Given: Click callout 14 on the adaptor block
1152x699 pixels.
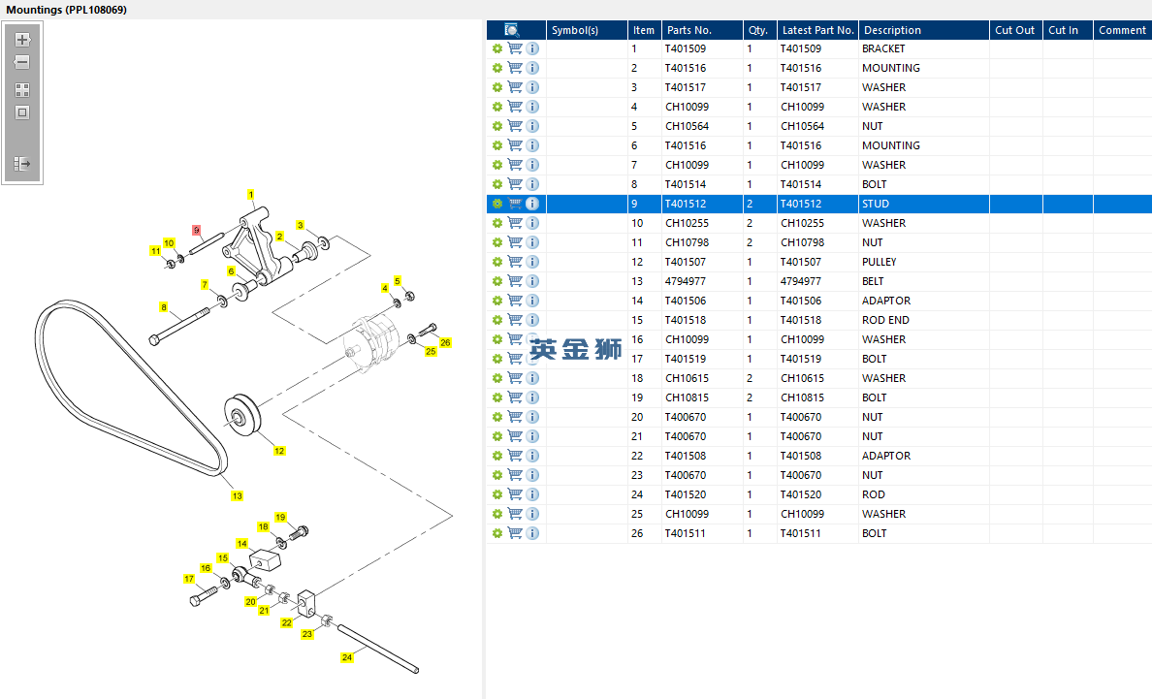Looking at the screenshot, I should (x=241, y=543).
